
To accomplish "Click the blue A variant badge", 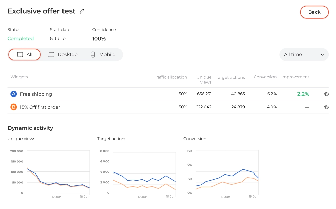I will click(x=14, y=94).
